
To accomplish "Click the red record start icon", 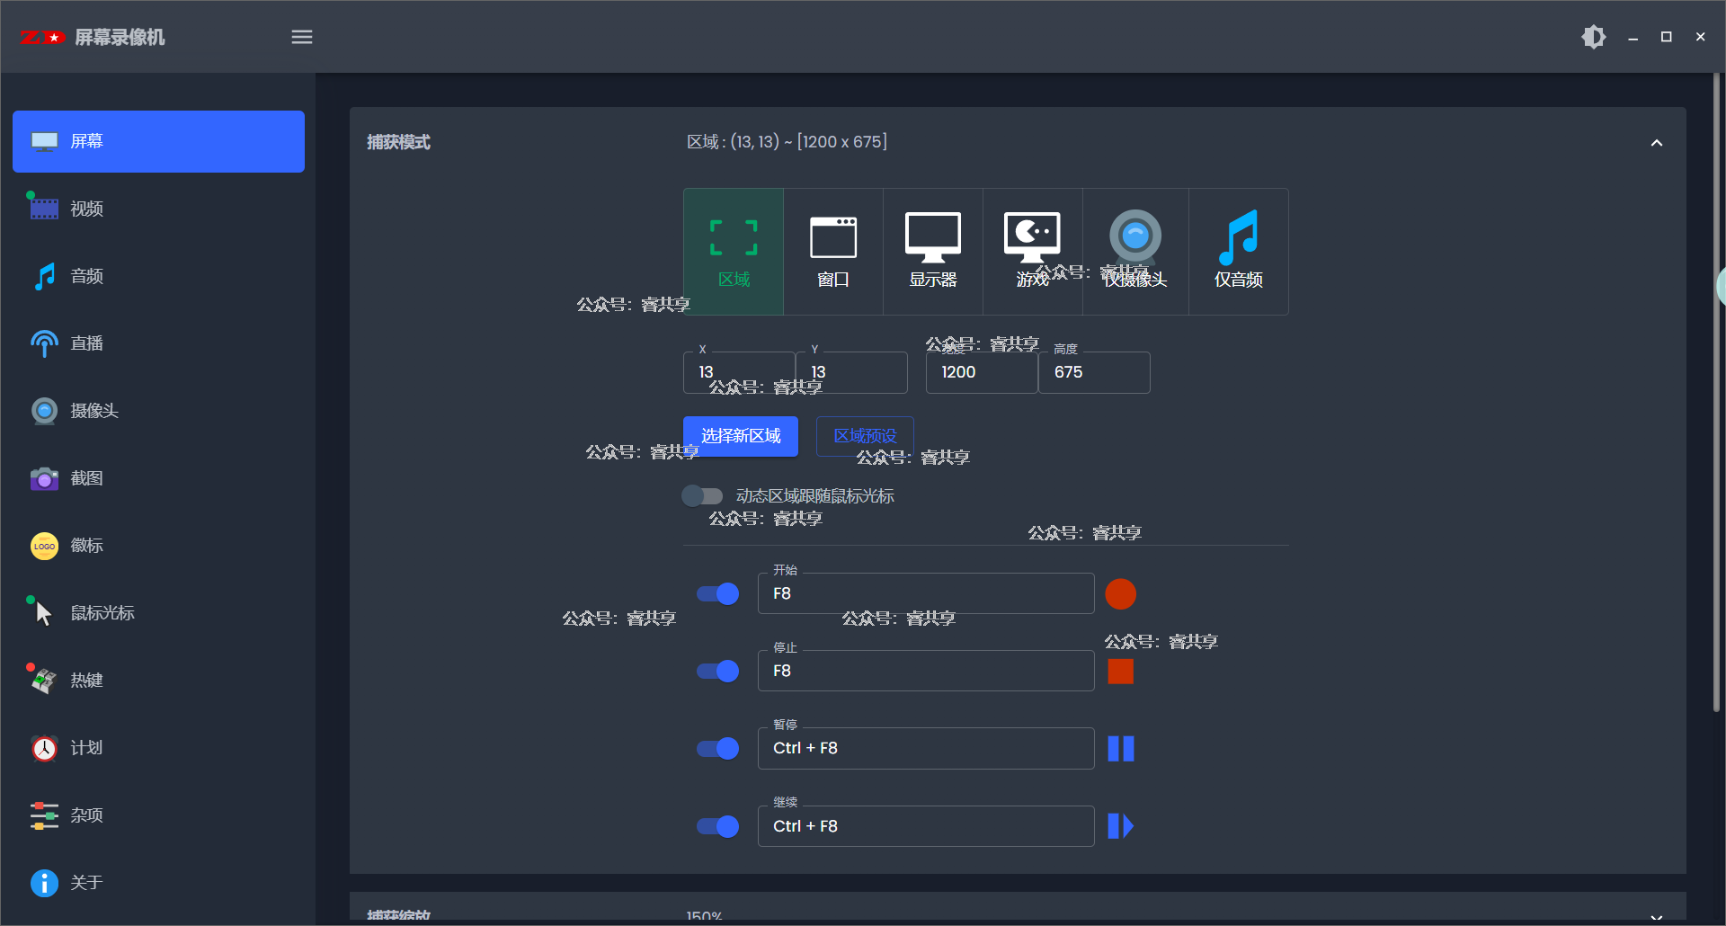I will tap(1120, 594).
